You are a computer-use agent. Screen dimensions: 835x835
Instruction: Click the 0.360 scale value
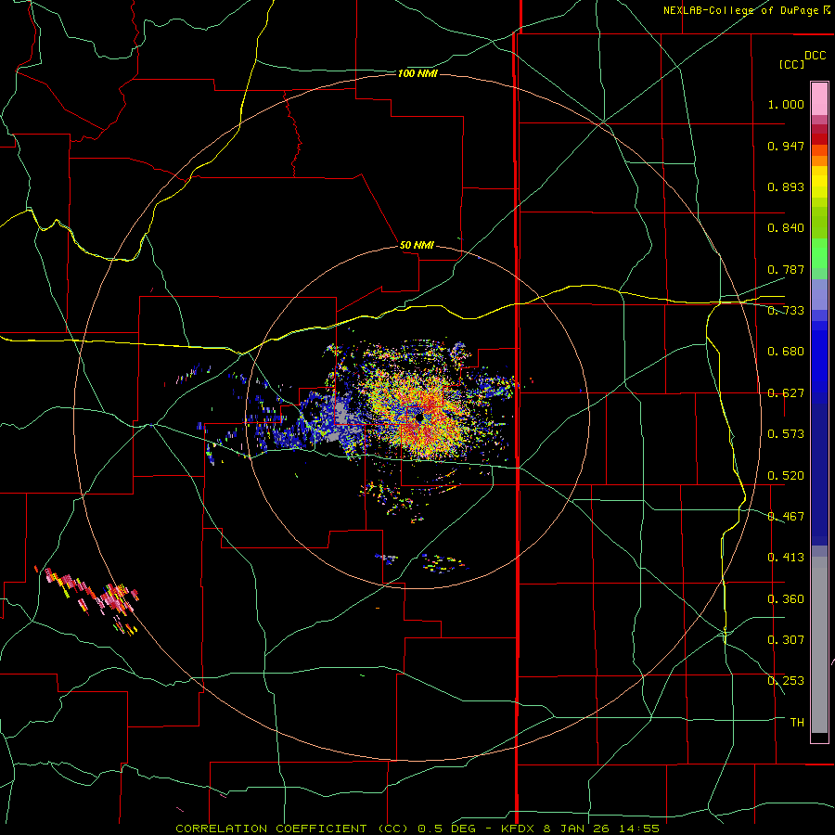pyautogui.click(x=786, y=598)
